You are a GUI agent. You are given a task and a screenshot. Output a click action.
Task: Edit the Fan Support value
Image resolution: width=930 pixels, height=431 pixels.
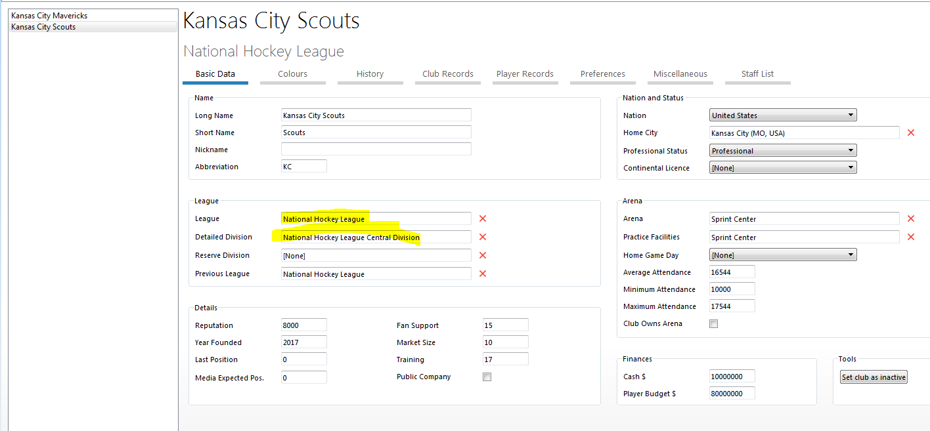505,325
